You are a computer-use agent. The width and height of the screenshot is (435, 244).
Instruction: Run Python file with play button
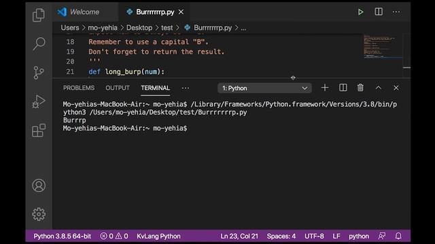360,12
